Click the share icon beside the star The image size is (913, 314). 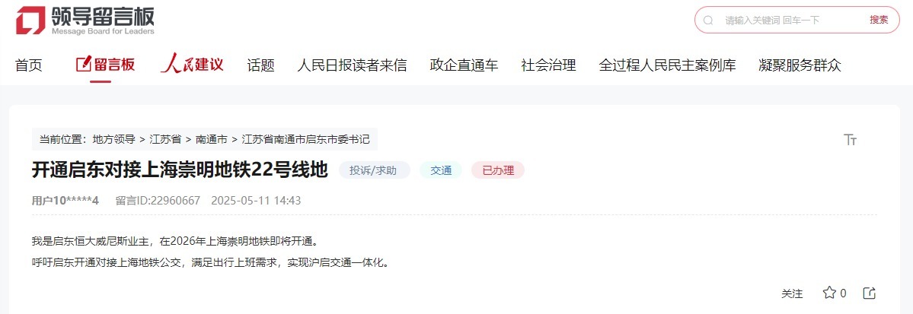click(x=870, y=293)
